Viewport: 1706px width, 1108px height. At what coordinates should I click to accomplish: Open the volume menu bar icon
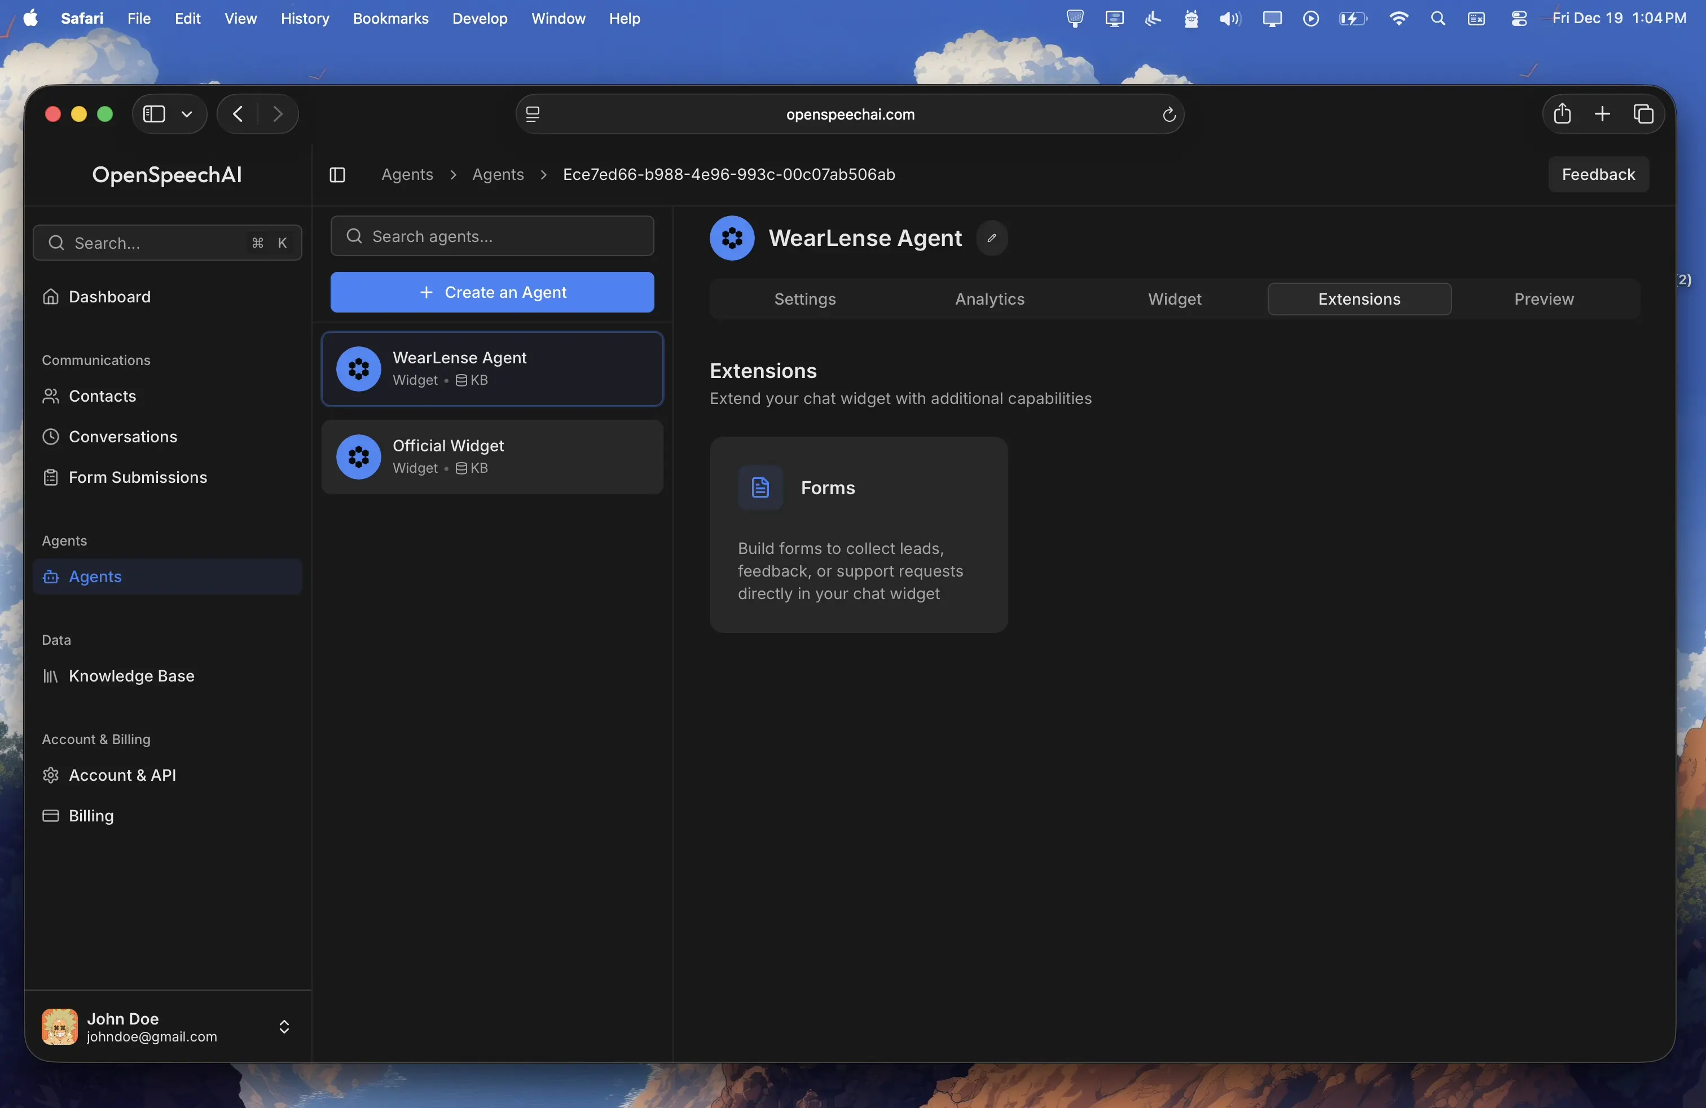(x=1230, y=19)
